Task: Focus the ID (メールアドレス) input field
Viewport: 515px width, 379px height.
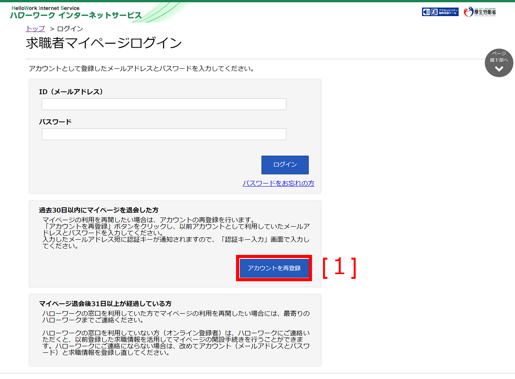Action: [164, 104]
